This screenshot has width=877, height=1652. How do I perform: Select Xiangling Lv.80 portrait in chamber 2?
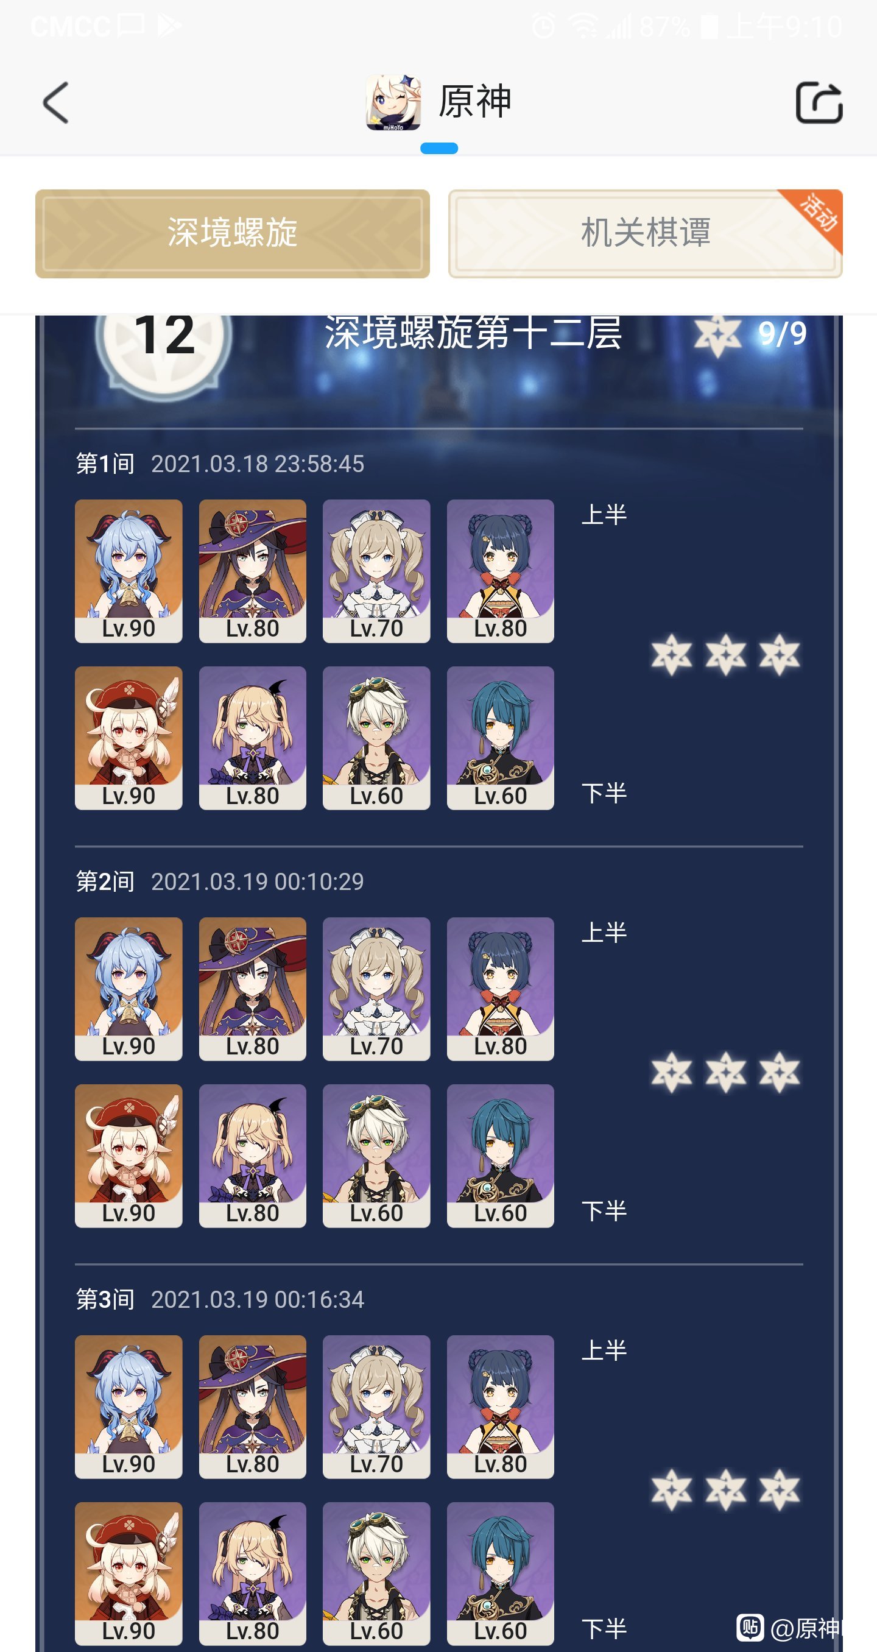(500, 989)
